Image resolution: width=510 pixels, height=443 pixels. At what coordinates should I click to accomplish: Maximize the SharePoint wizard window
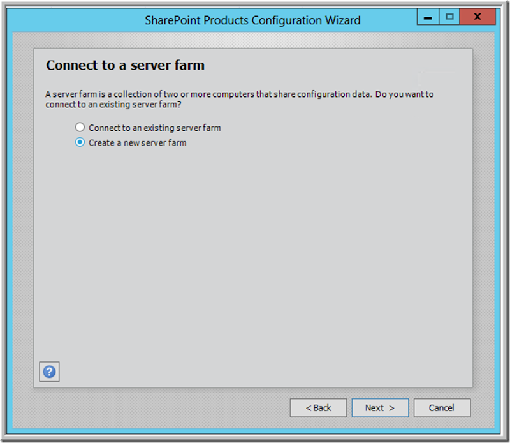pos(449,17)
